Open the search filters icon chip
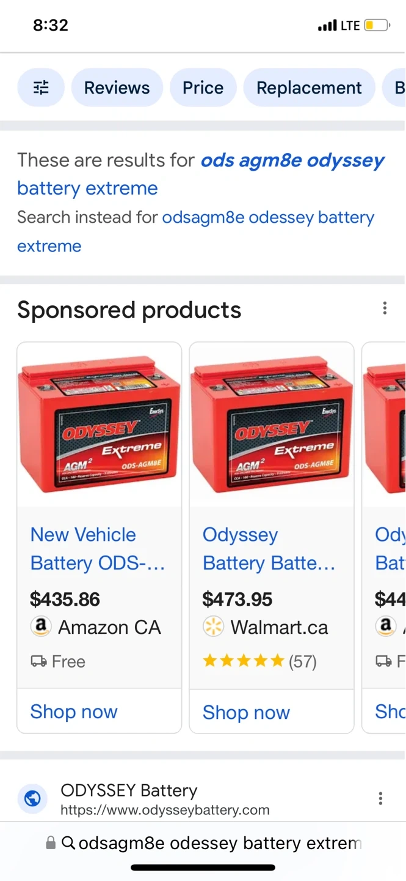Image resolution: width=406 pixels, height=881 pixels. (x=41, y=87)
